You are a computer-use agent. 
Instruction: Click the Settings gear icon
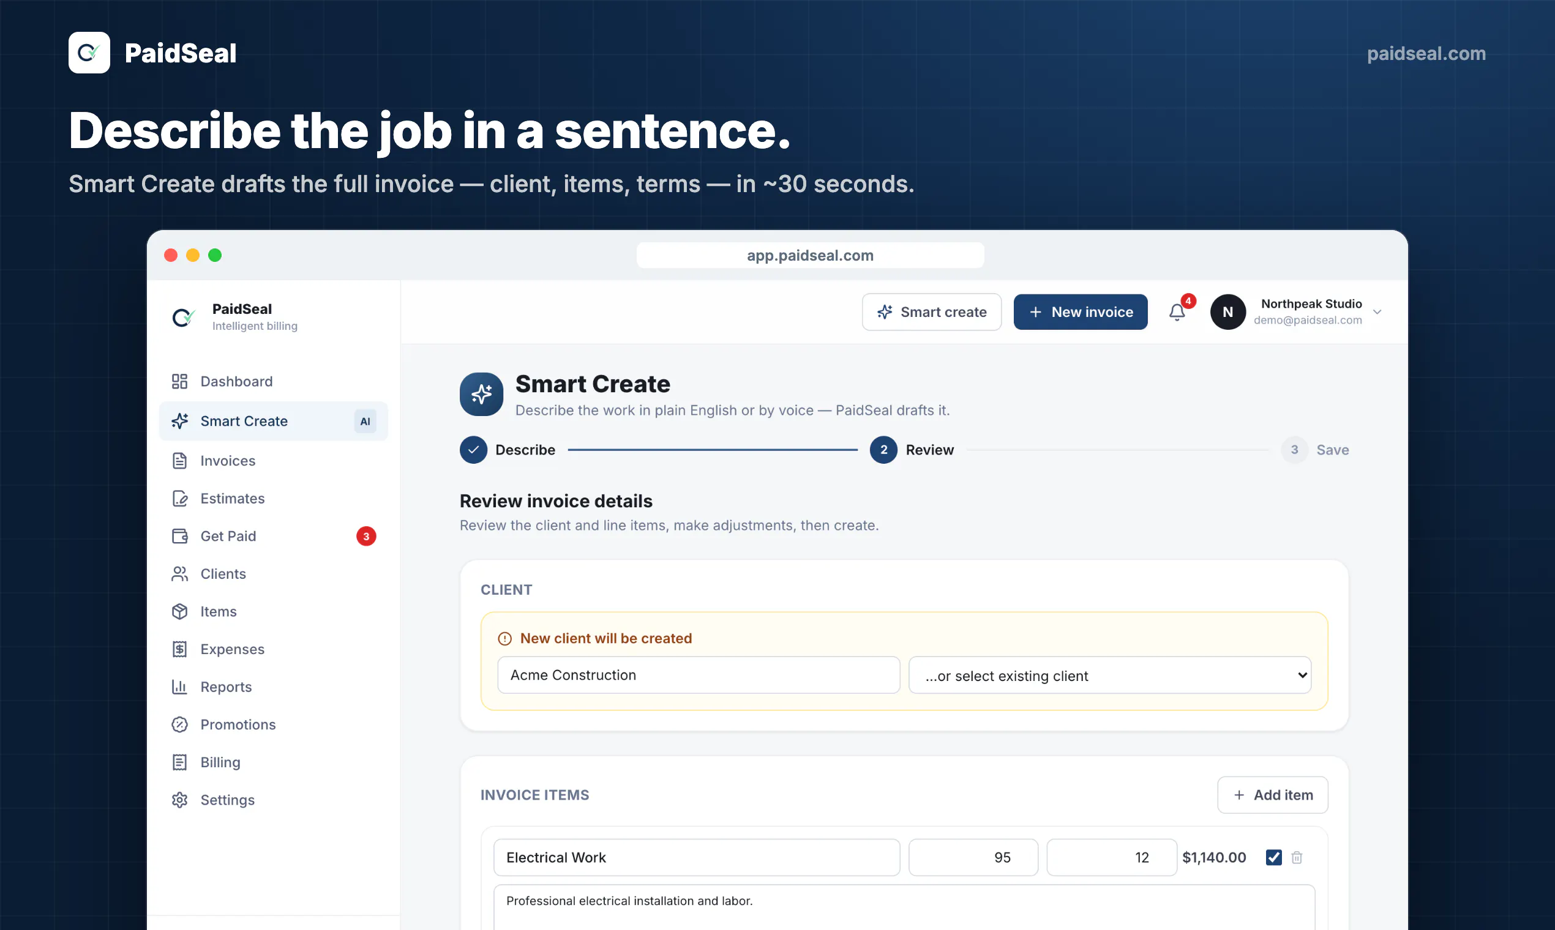(180, 800)
